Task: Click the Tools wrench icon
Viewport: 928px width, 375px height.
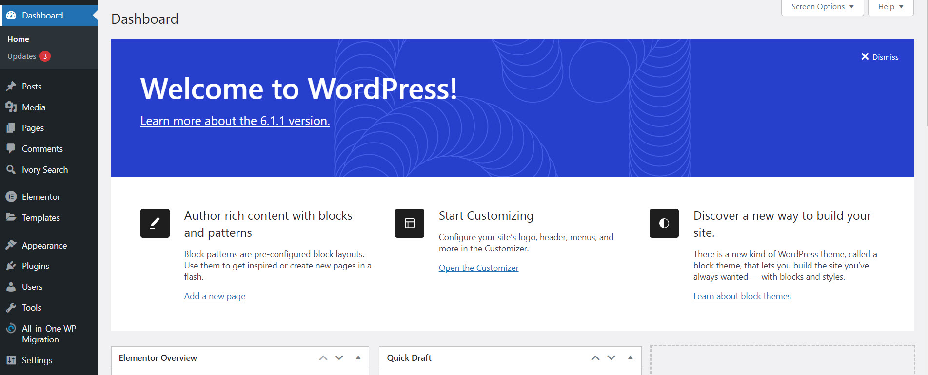Action: [11, 307]
